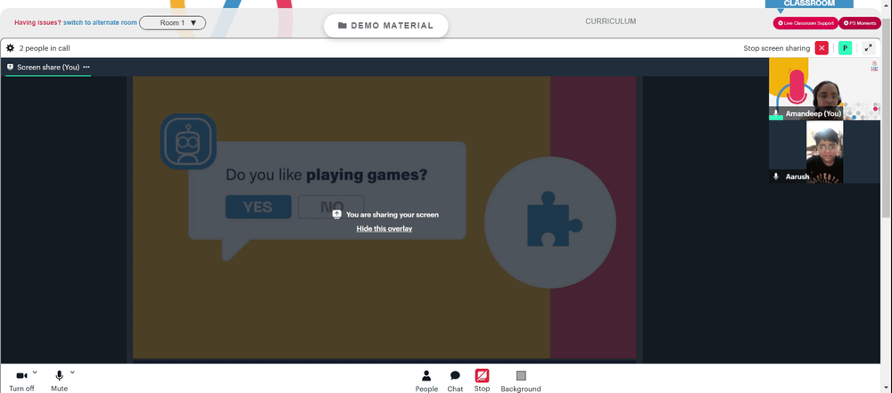This screenshot has height=393, width=892.
Task: Open the Chat panel
Action: tap(455, 381)
